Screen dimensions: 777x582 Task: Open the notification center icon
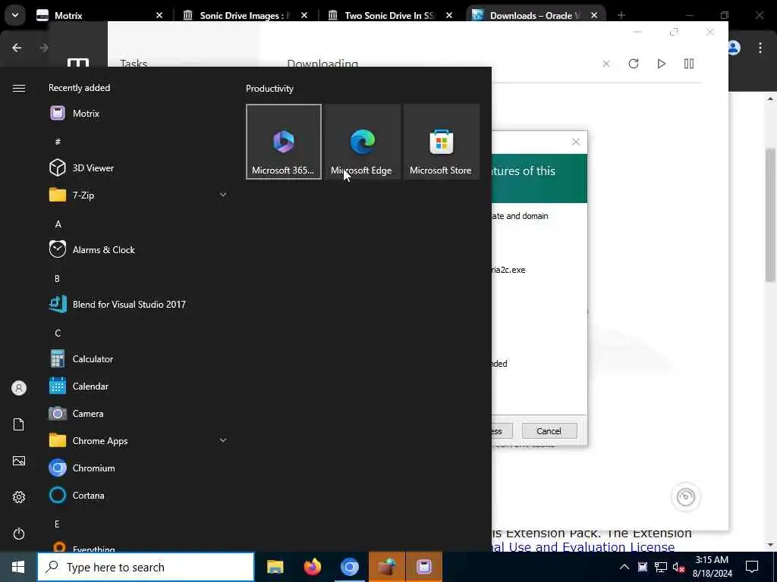click(752, 567)
